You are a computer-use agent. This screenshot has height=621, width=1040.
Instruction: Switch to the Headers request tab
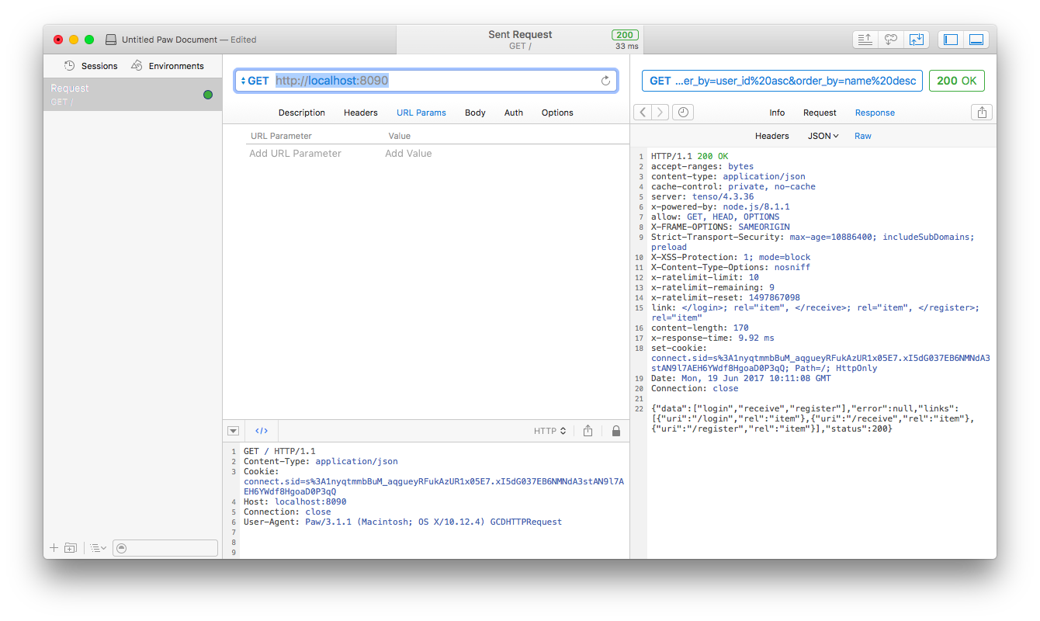coord(361,113)
